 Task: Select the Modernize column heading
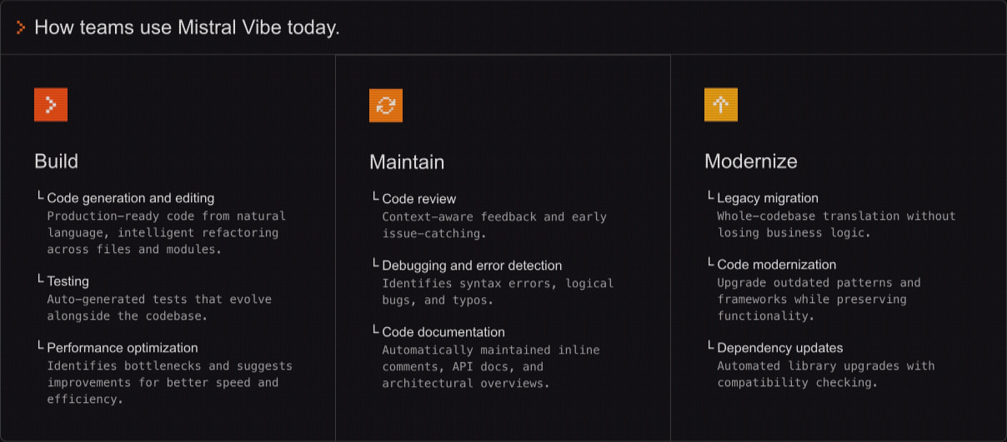coord(751,161)
